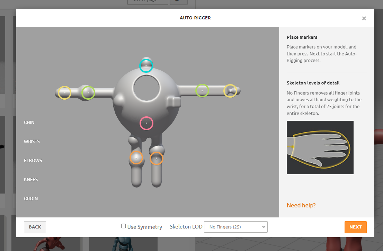Select the yellow elbow marker on the far left
This screenshot has width=383, height=251.
point(64,93)
